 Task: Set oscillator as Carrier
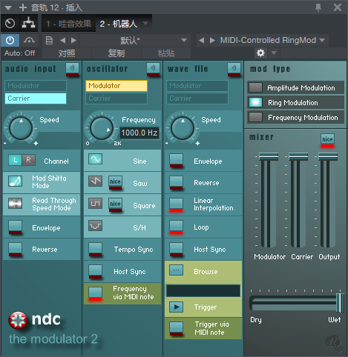(116, 99)
